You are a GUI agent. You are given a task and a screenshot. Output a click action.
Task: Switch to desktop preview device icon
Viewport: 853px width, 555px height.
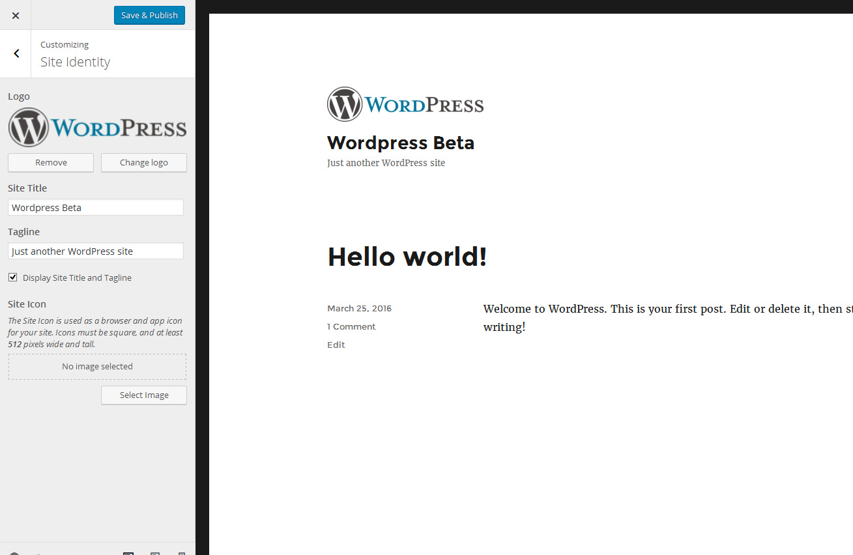[128, 553]
